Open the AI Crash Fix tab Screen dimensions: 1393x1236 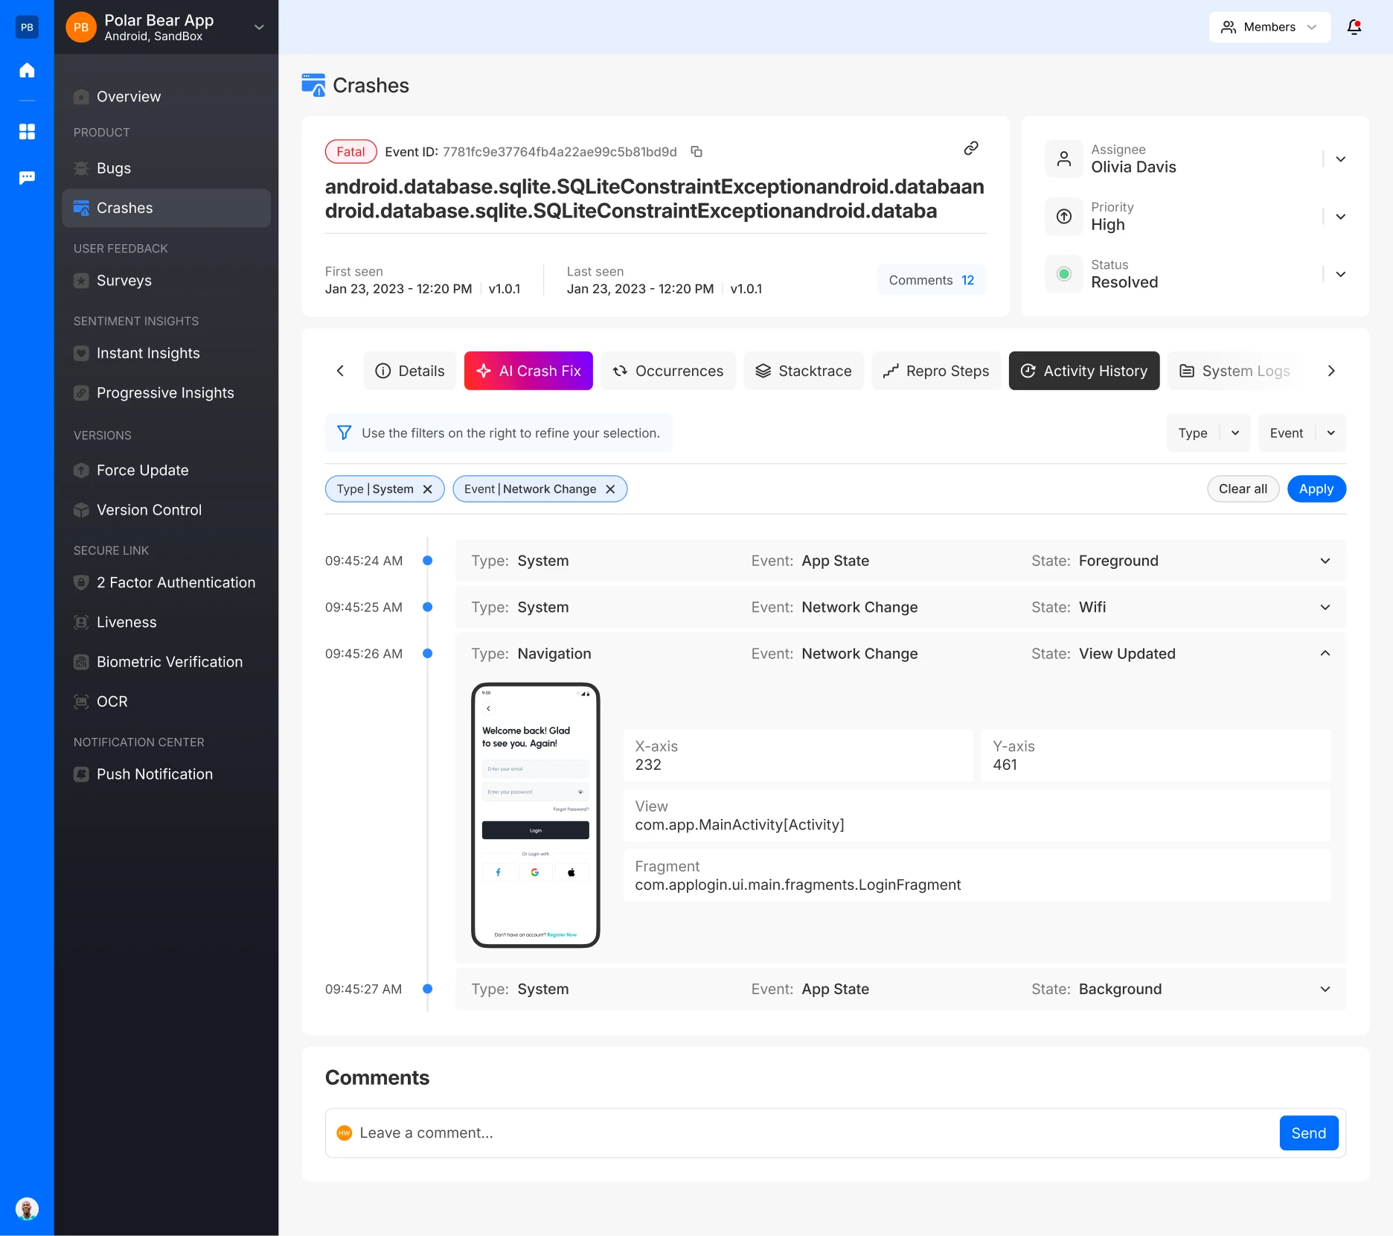tap(528, 371)
